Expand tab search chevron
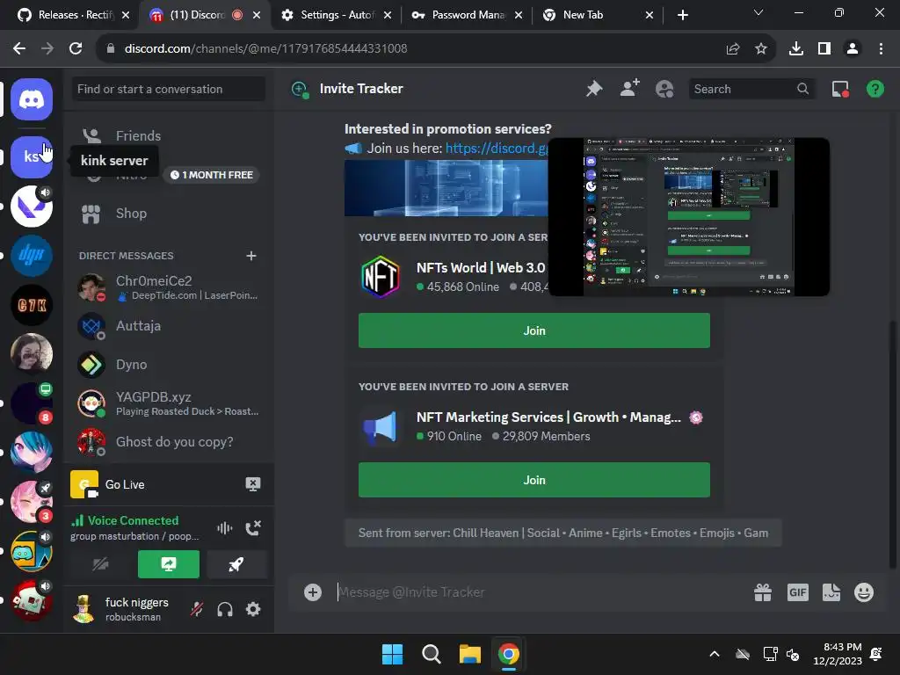Viewport: 900px width, 675px height. pyautogui.click(x=758, y=12)
